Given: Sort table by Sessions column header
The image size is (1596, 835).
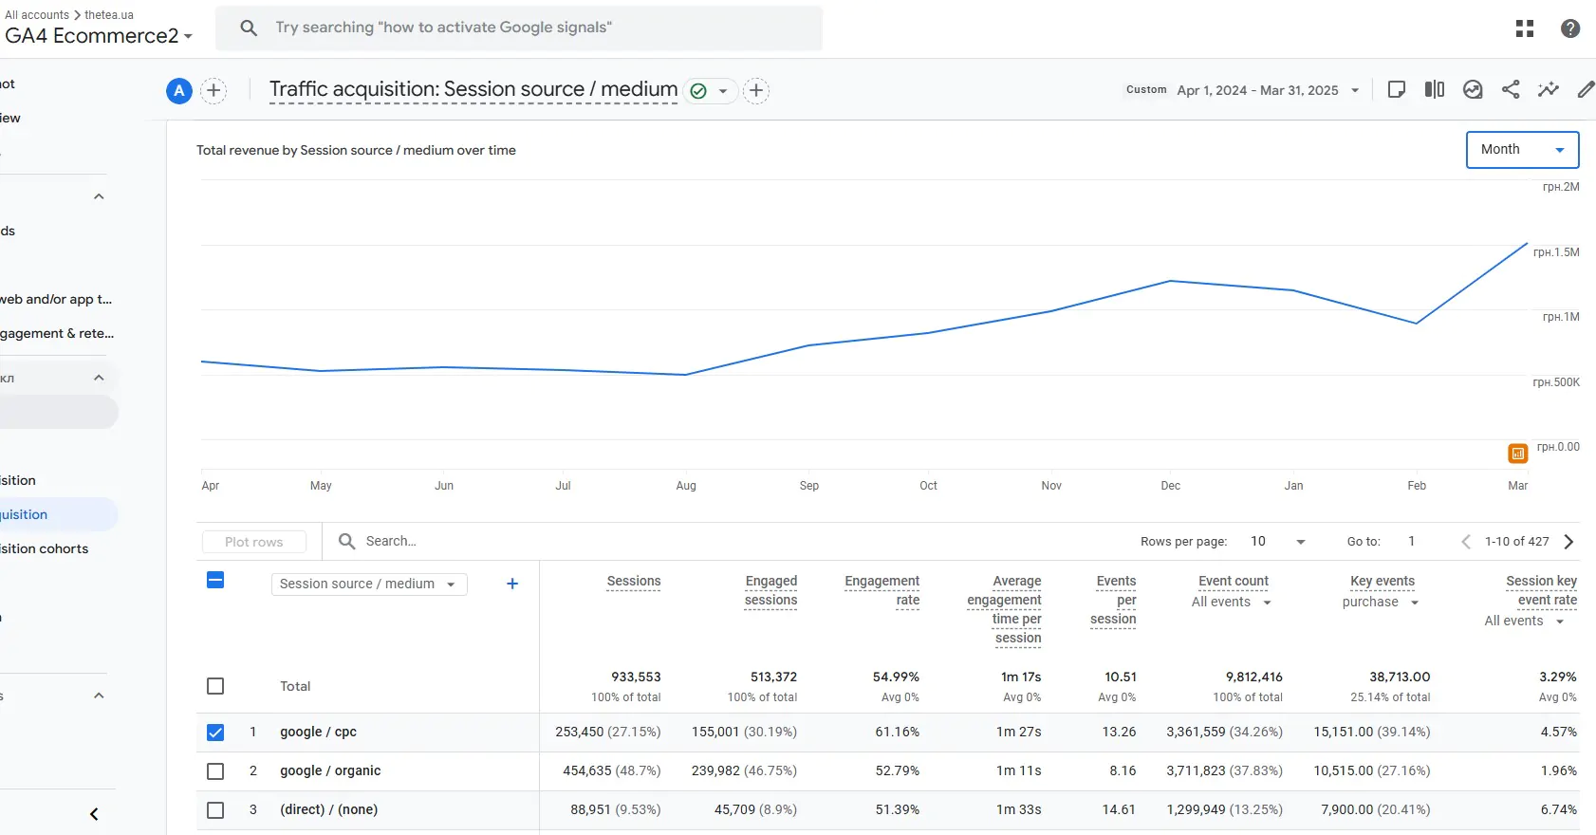Looking at the screenshot, I should [x=634, y=582].
